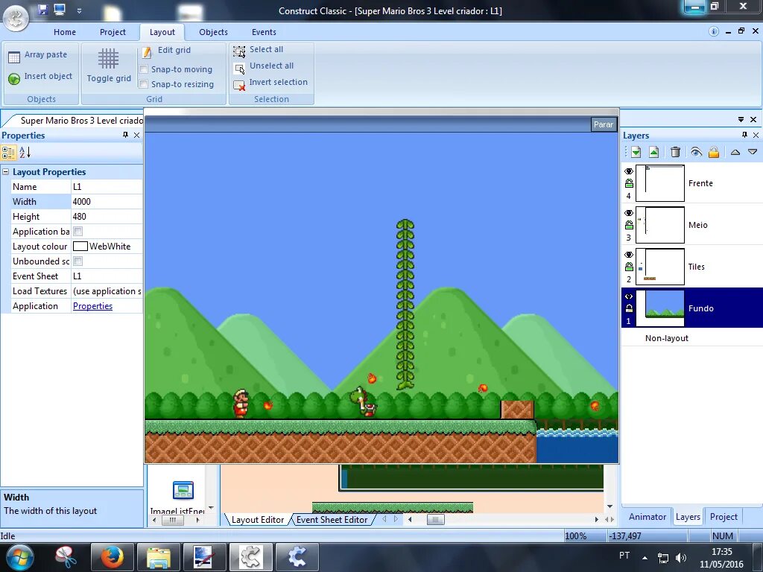Viewport: 763px width, 572px height.
Task: Click the add layer above icon
Action: click(653, 152)
